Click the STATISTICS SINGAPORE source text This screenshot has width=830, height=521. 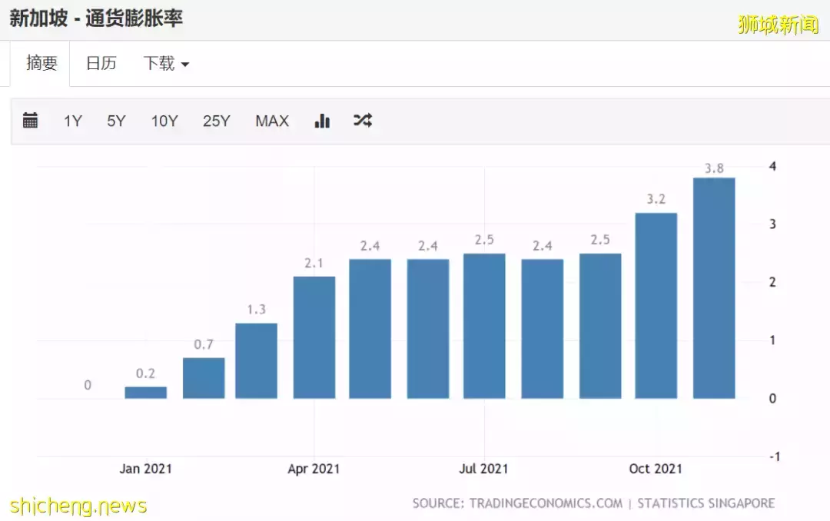(706, 503)
